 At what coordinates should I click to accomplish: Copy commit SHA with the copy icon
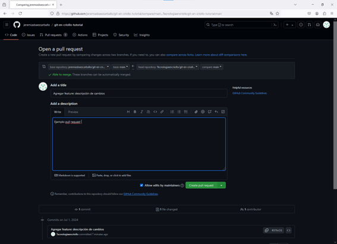click(x=266, y=230)
